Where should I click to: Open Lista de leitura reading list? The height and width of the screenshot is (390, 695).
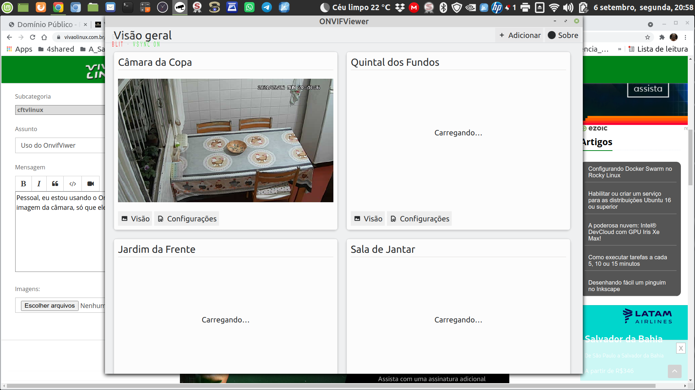(x=658, y=49)
